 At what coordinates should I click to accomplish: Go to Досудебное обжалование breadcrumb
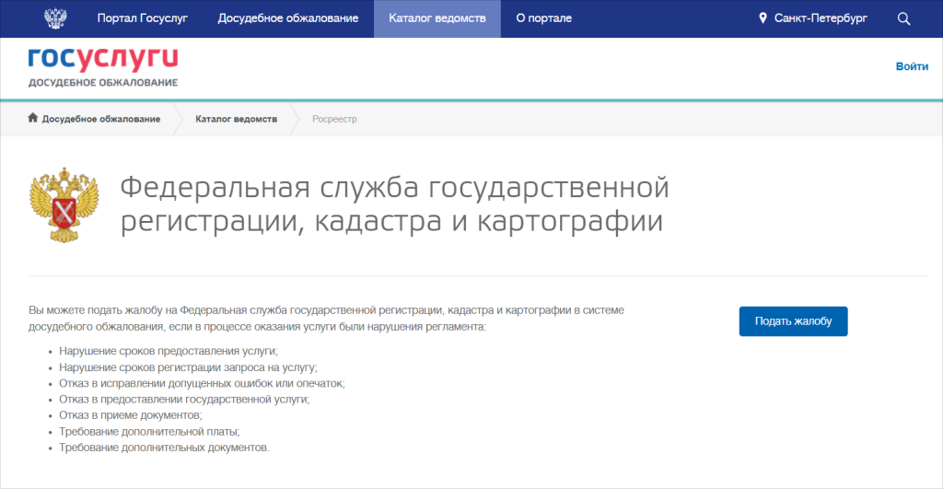point(101,119)
